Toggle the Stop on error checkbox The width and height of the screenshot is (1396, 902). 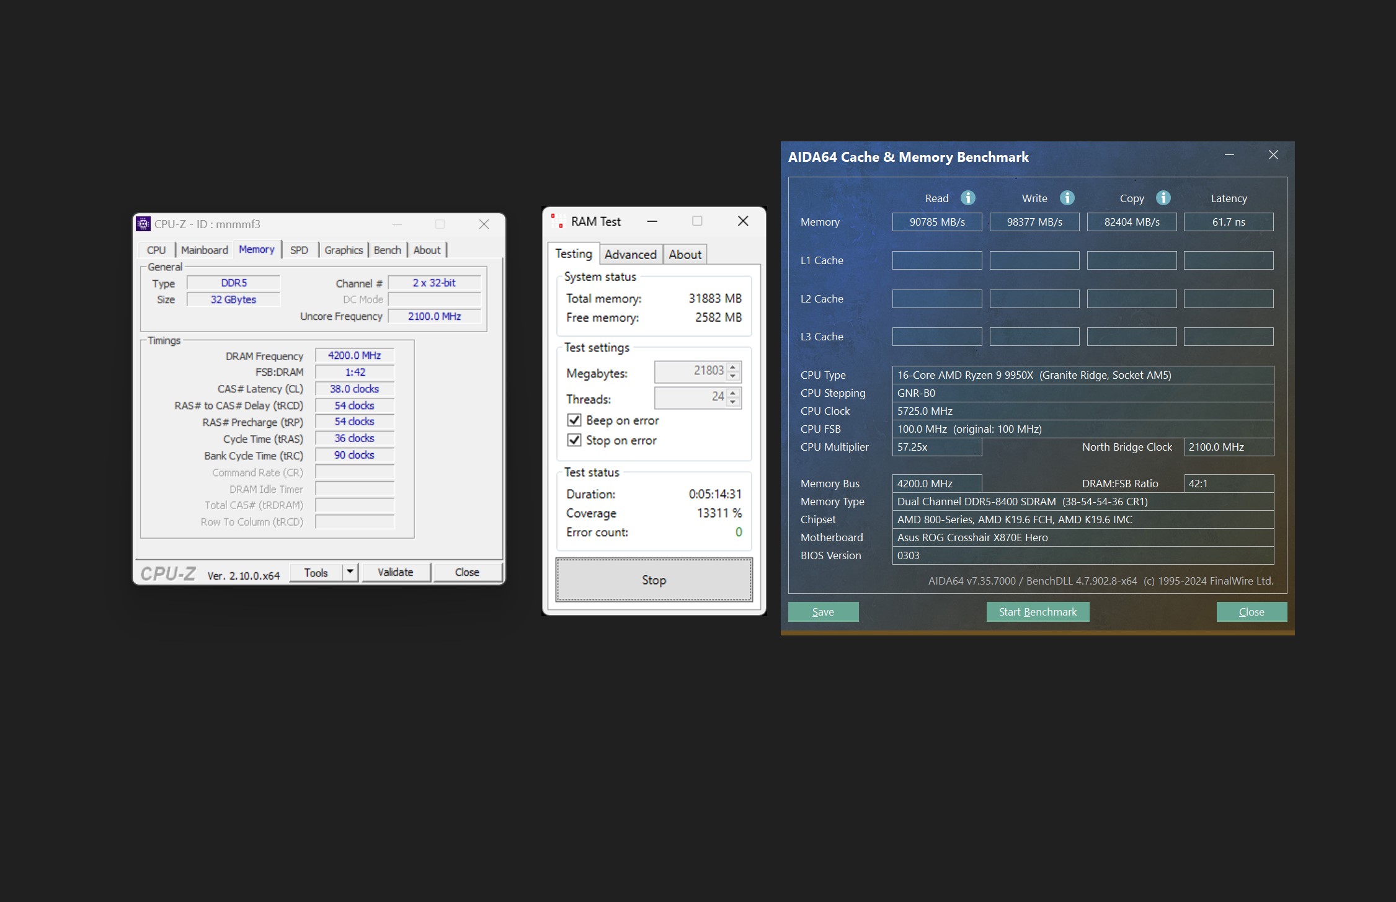coord(574,440)
